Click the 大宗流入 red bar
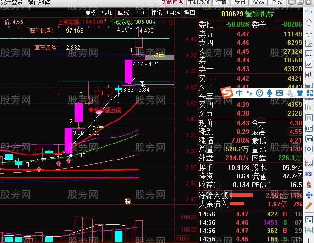The height and width of the screenshot is (243, 314). (x=237, y=204)
